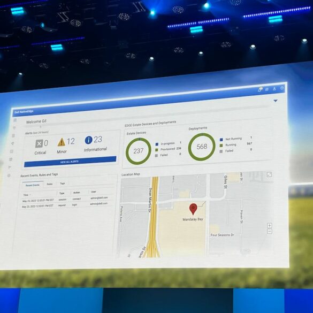Image resolution: width=313 pixels, height=313 pixels.
Task: Click the user profile icon in header
Action: pos(274,89)
